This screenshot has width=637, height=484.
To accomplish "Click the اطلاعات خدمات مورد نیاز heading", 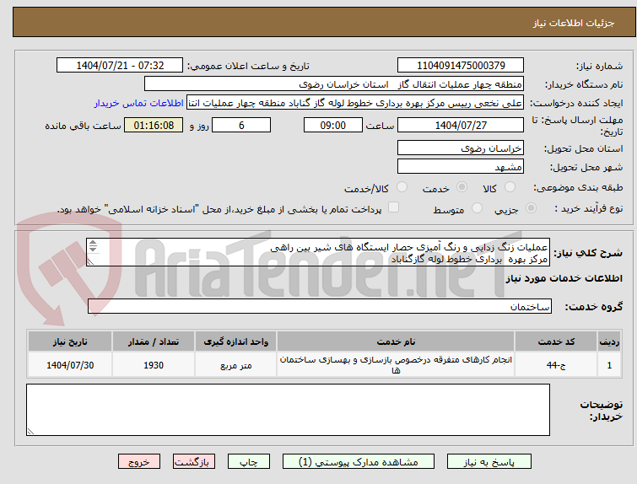I will pyautogui.click(x=564, y=278).
